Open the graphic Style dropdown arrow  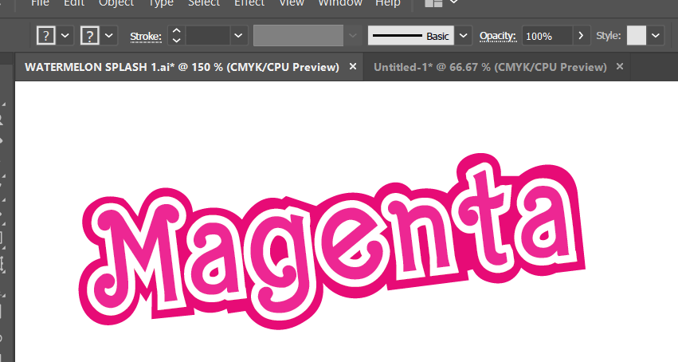[656, 36]
